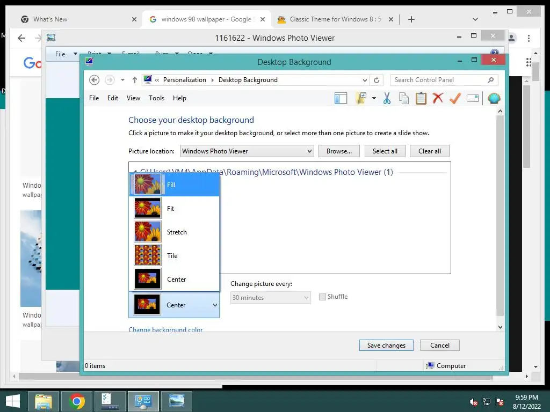Refresh the Desktop Background address bar
Image resolution: width=550 pixels, height=412 pixels.
click(x=377, y=80)
